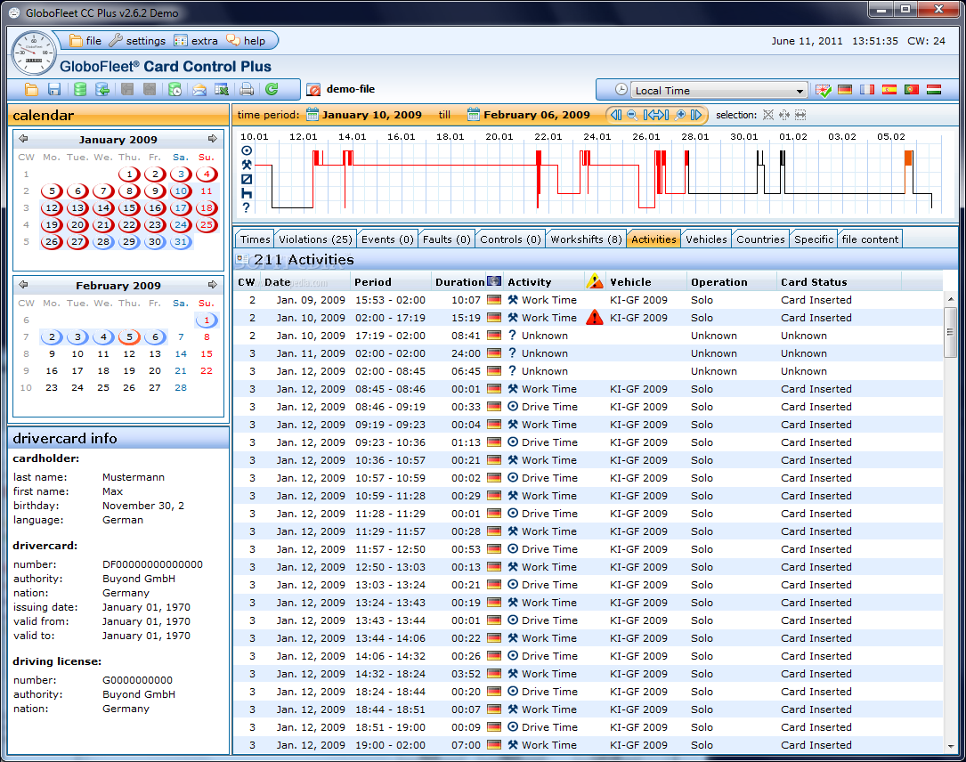Image resolution: width=966 pixels, height=762 pixels.
Task: Export to Excel spreadsheet icon
Action: 222,90
